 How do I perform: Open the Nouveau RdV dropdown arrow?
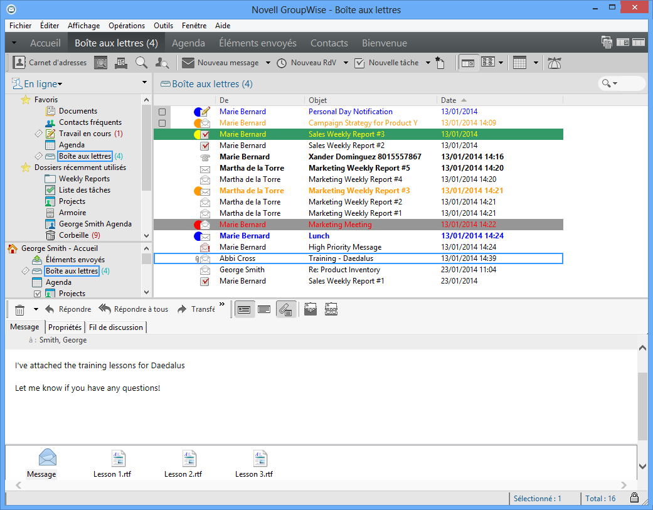346,63
